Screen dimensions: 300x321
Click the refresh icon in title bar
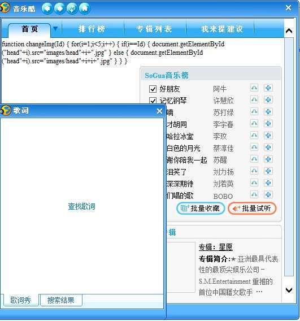coord(72,8)
